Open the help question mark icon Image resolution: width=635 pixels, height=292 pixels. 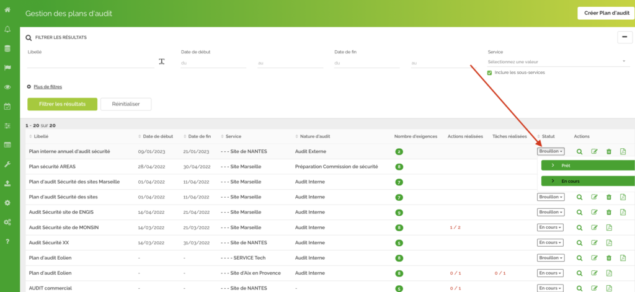[x=7, y=241]
